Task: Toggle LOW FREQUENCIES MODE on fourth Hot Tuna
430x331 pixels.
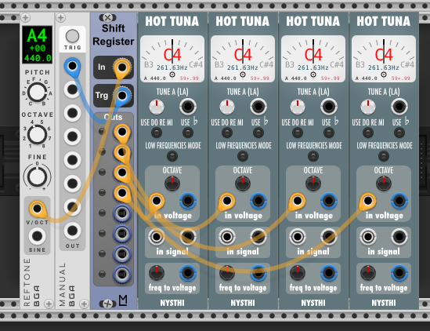Action: pos(384,156)
